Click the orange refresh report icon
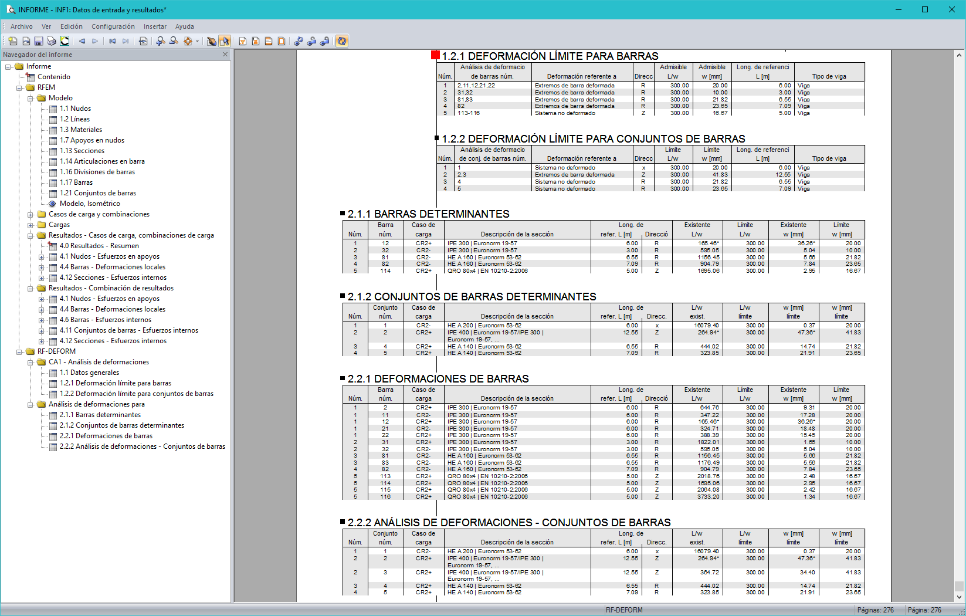The height and width of the screenshot is (616, 966). 342,41
